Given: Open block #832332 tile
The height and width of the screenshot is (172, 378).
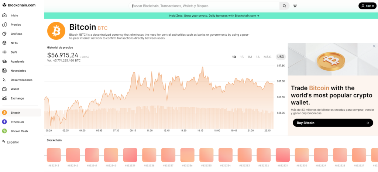Looking at the screenshot, I should tap(264, 155).
